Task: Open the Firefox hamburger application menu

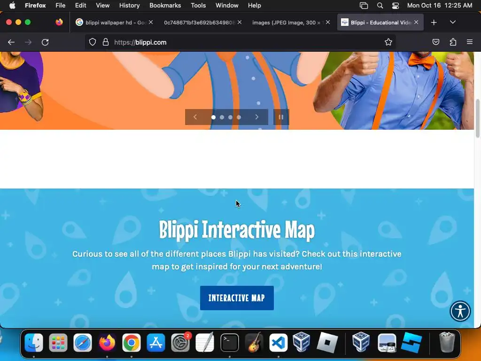Action: tap(470, 42)
